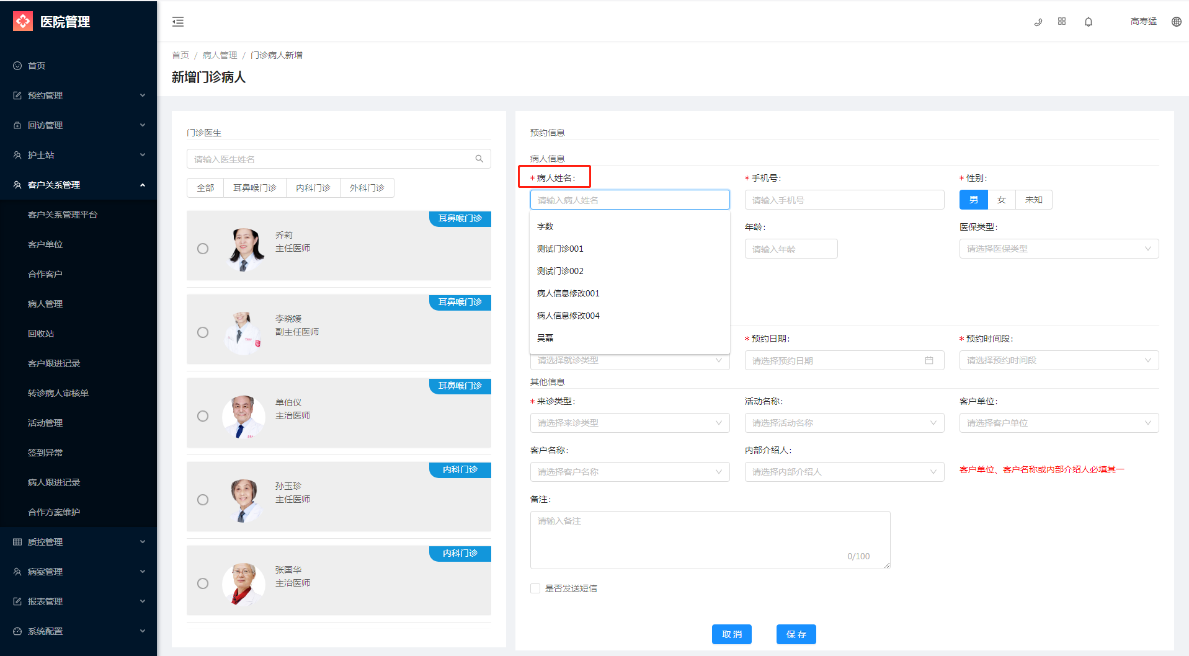Click the 请输入手机号 input field

pyautogui.click(x=845, y=200)
